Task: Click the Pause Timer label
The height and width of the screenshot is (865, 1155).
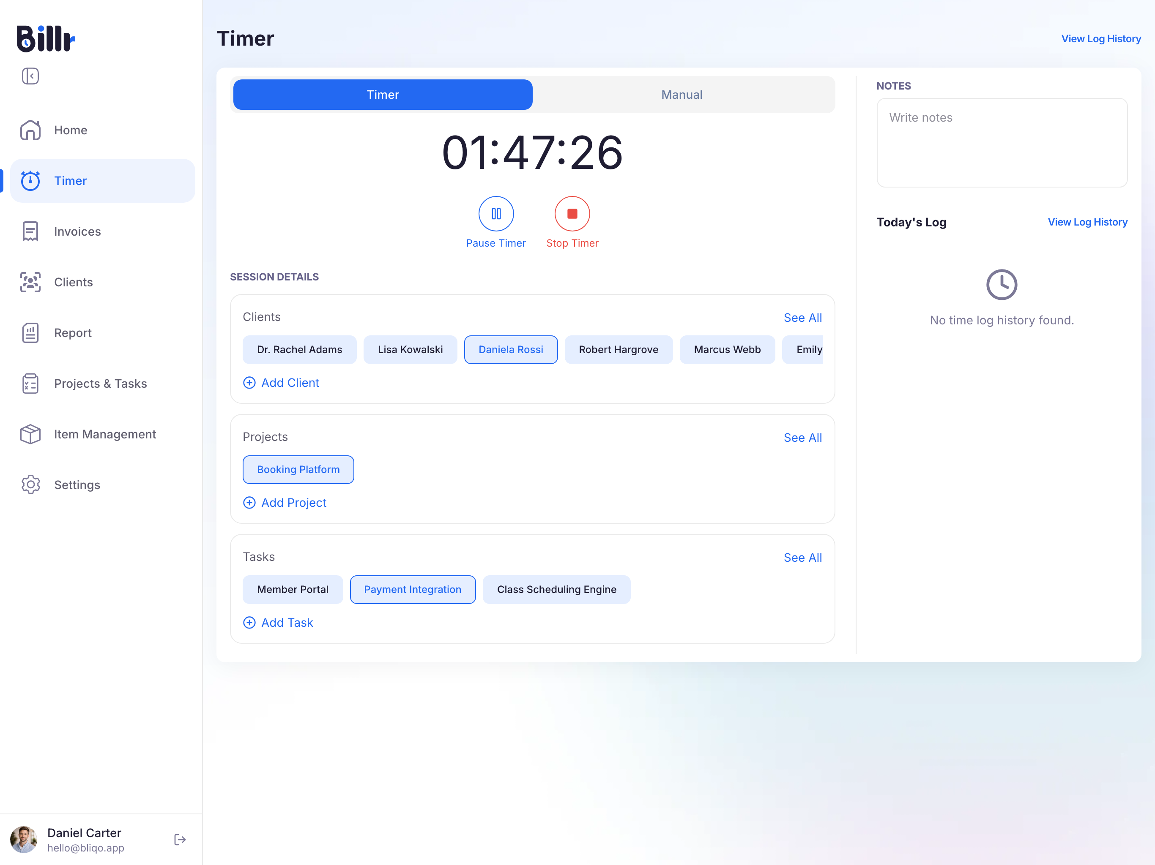Action: pyautogui.click(x=496, y=243)
